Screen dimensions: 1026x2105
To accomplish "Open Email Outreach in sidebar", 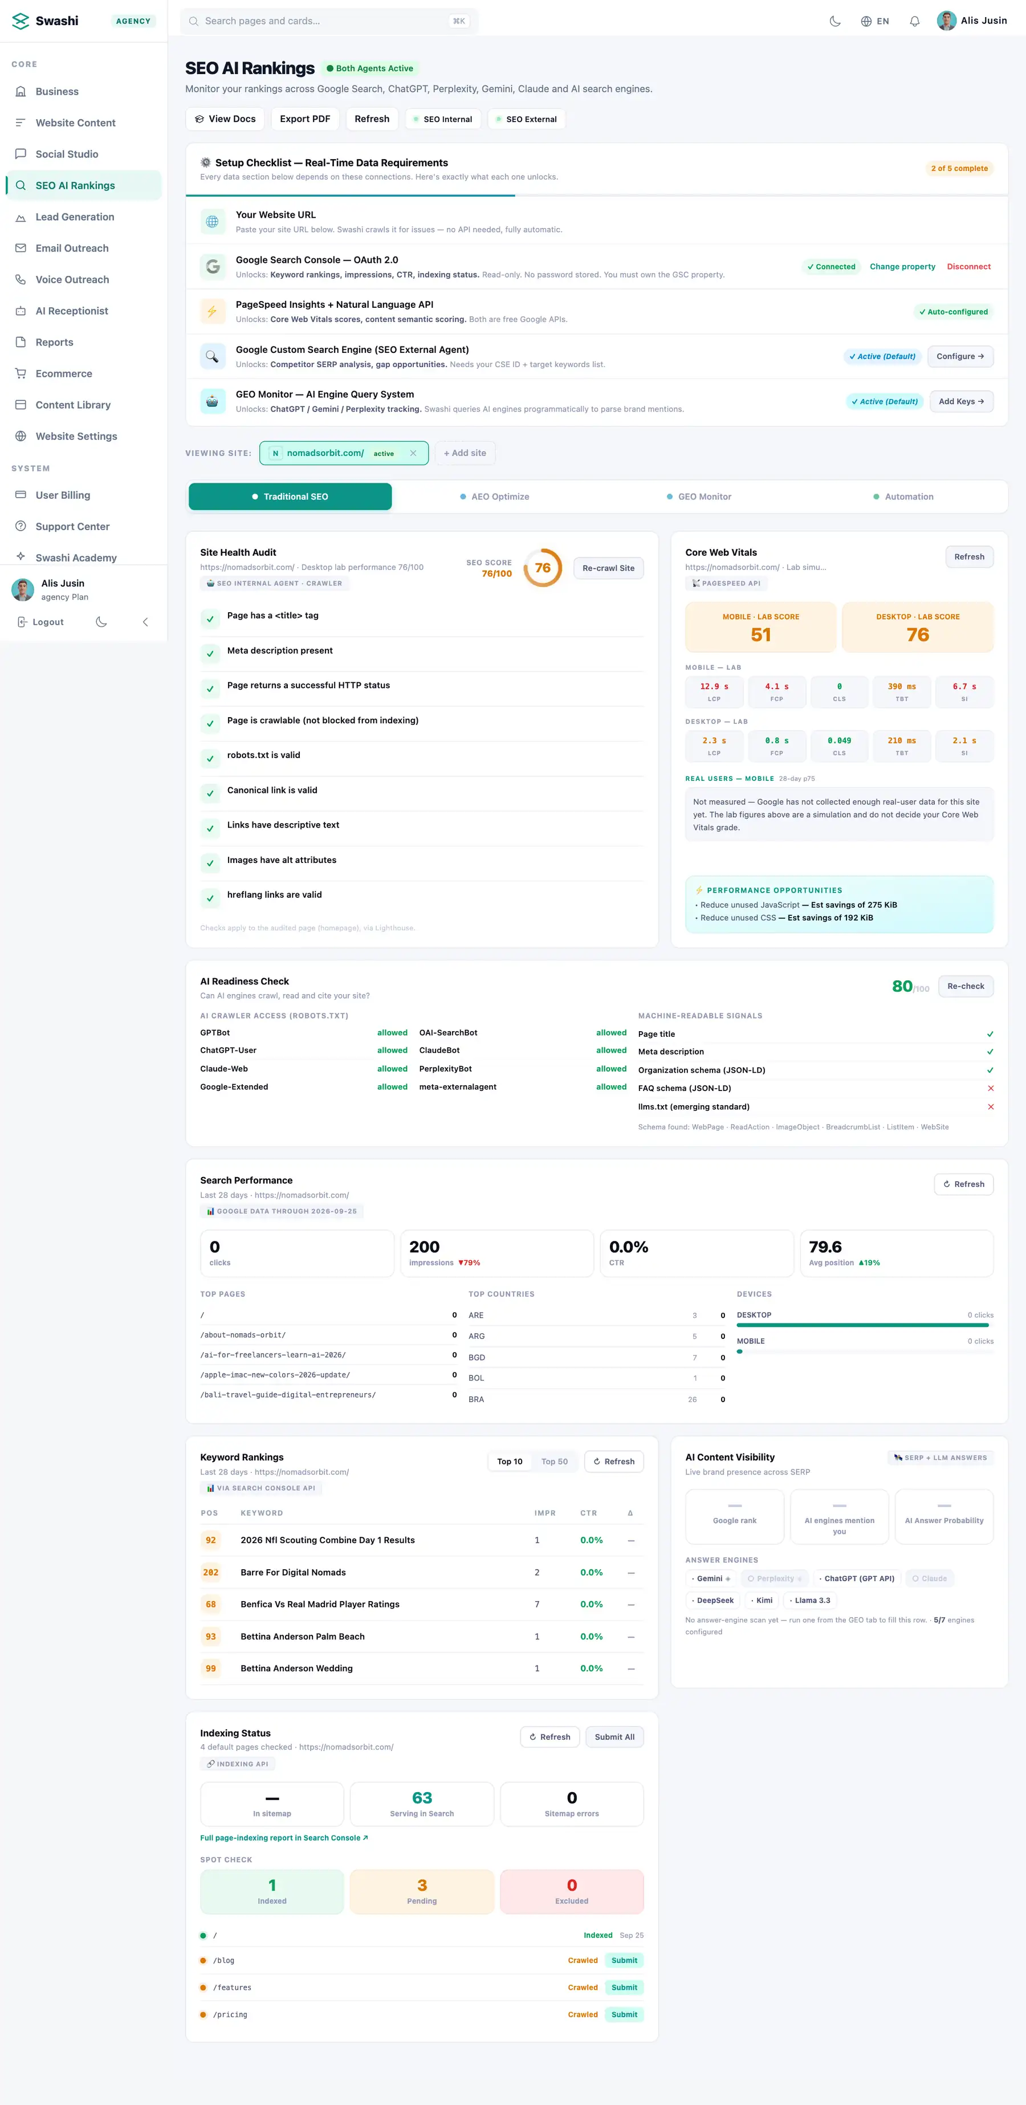I will click(83, 249).
